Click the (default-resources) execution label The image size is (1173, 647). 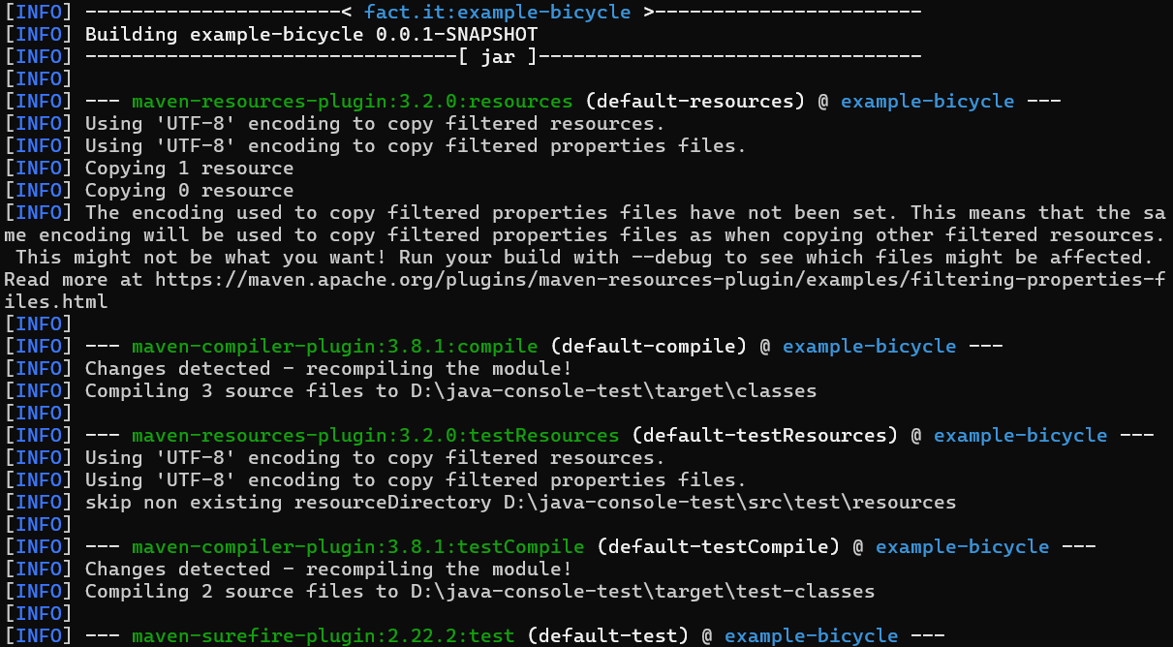[695, 101]
